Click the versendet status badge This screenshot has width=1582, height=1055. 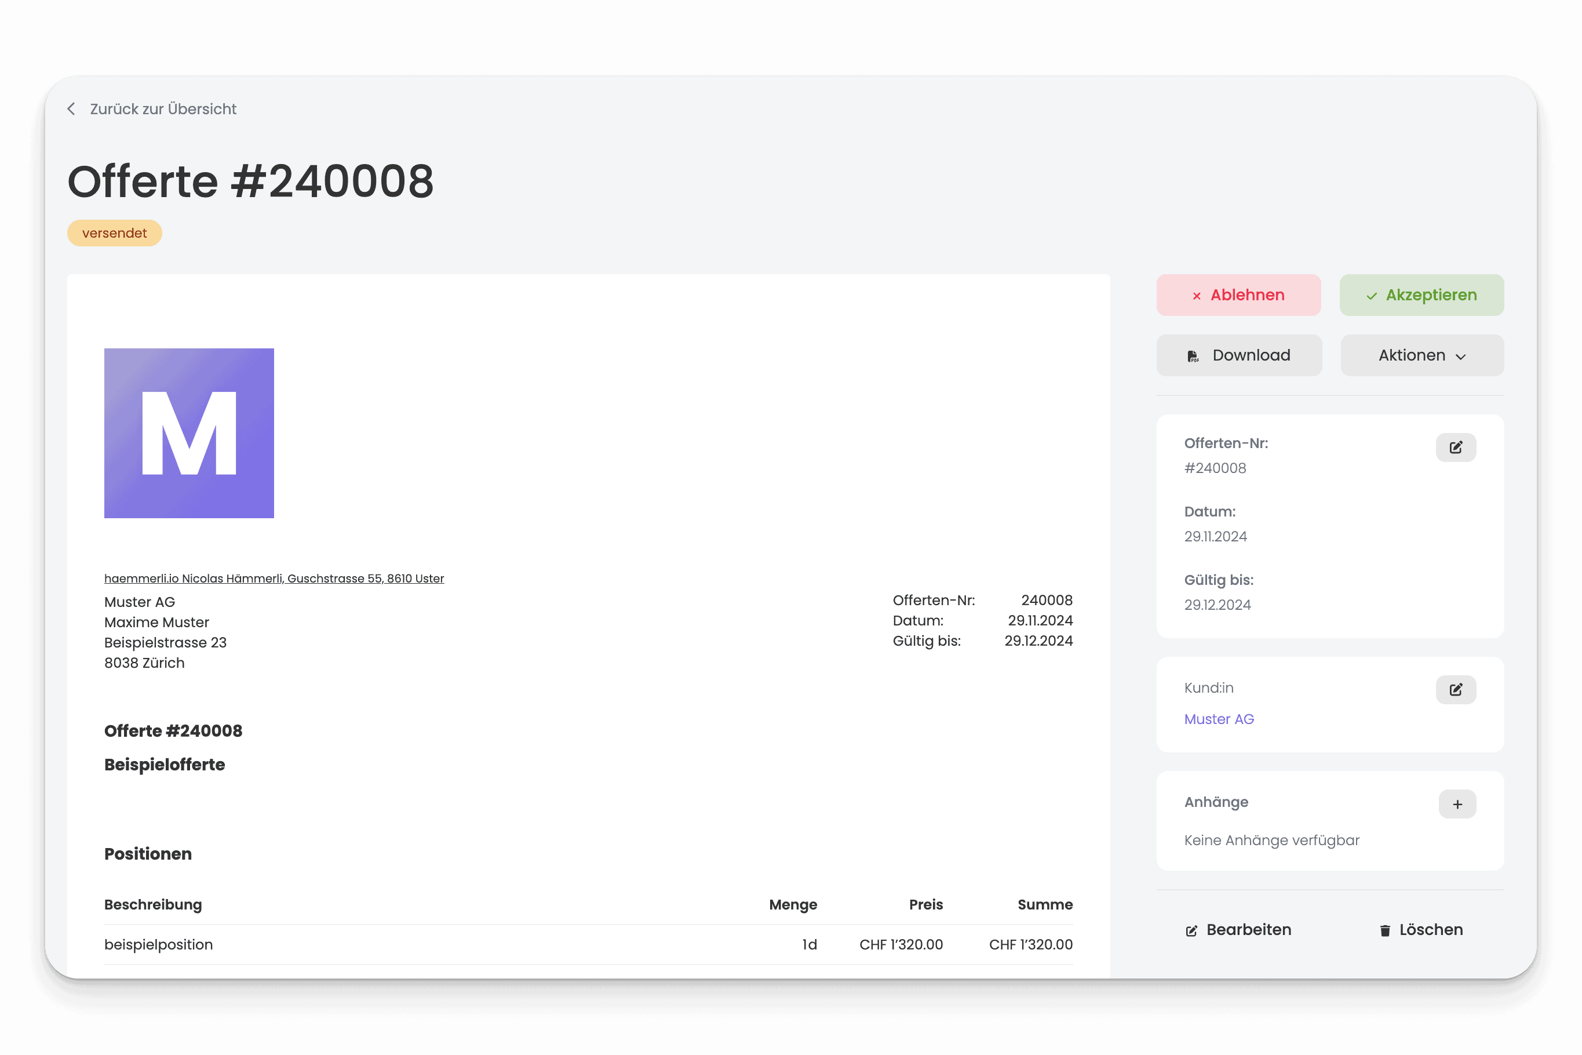tap(114, 233)
